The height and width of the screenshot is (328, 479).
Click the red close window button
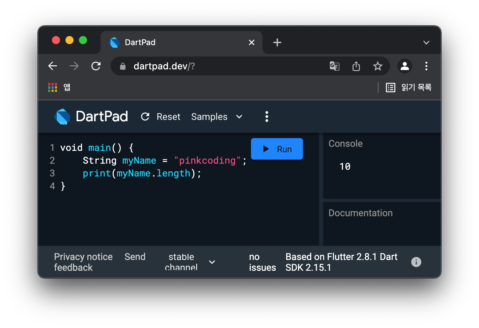[x=56, y=40]
